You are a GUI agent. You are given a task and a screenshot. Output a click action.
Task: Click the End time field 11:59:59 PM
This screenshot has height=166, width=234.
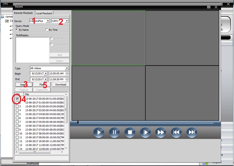tap(57, 79)
